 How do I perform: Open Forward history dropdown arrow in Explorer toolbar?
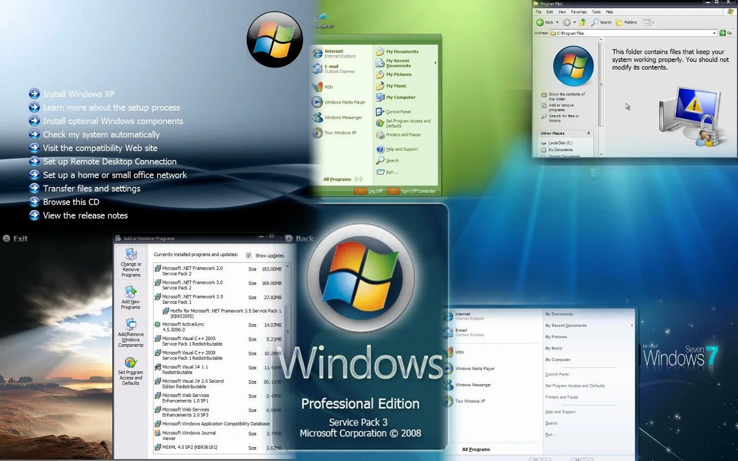(x=575, y=23)
